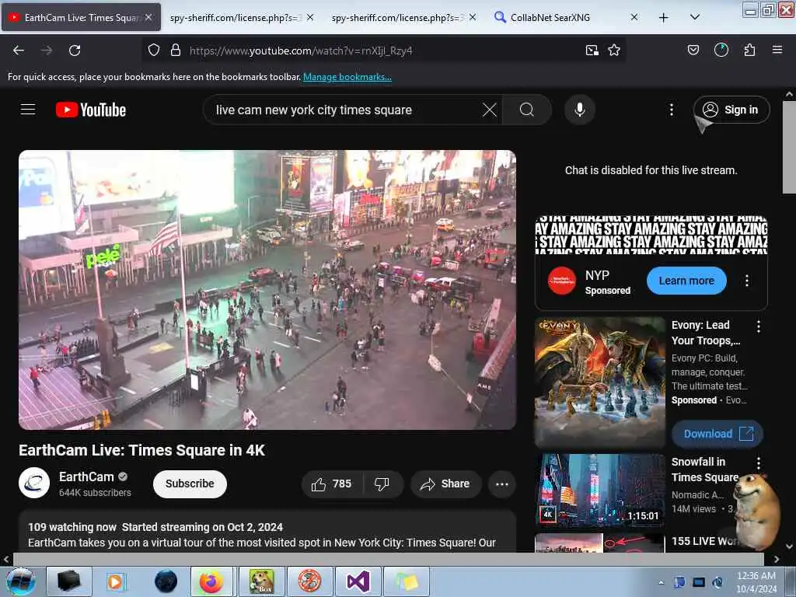Go back to the previous page

(19, 51)
